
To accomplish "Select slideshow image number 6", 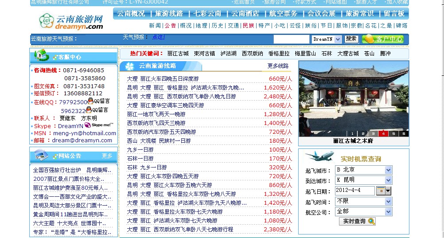I will coord(404,133).
